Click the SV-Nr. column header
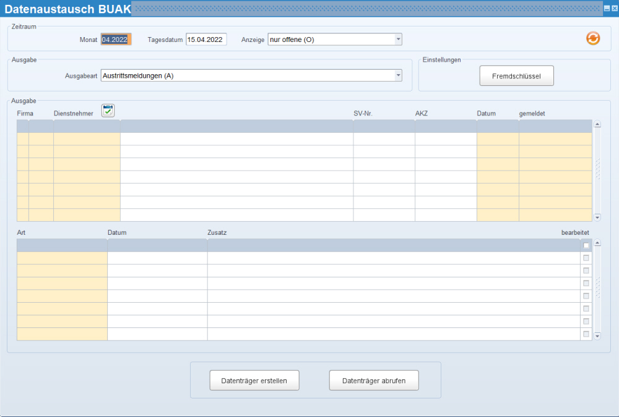 [x=363, y=114]
